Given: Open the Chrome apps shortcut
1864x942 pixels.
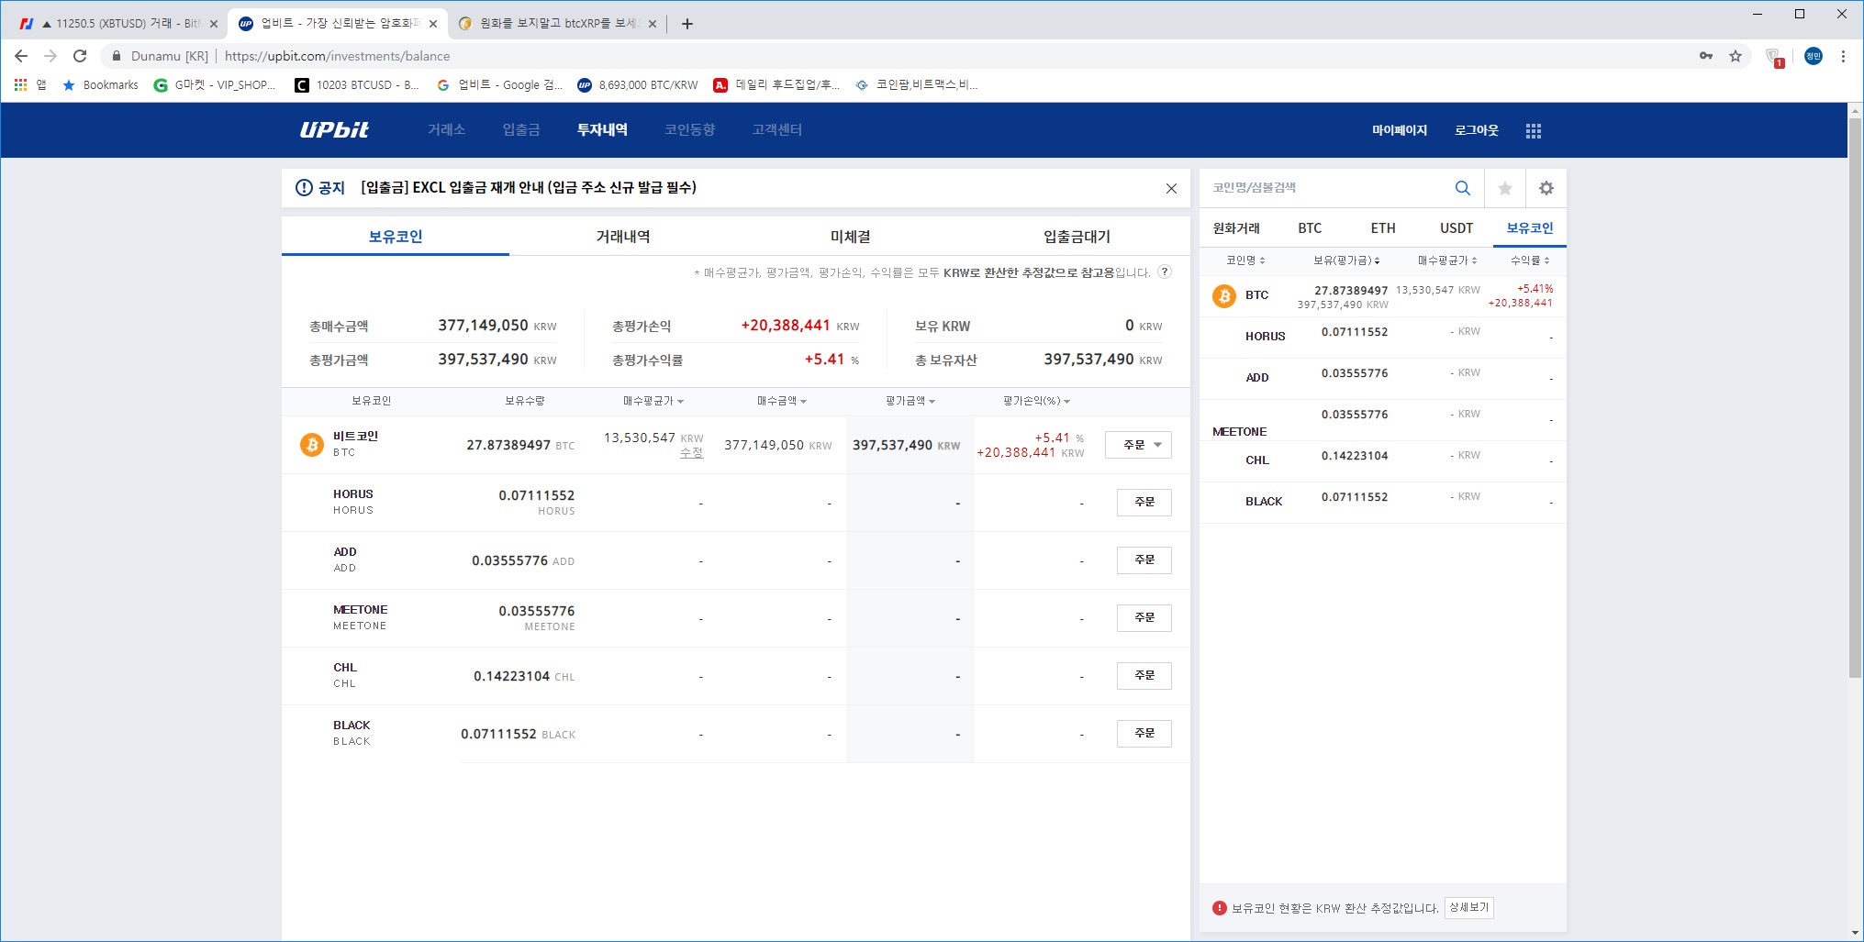Looking at the screenshot, I should [x=29, y=84].
